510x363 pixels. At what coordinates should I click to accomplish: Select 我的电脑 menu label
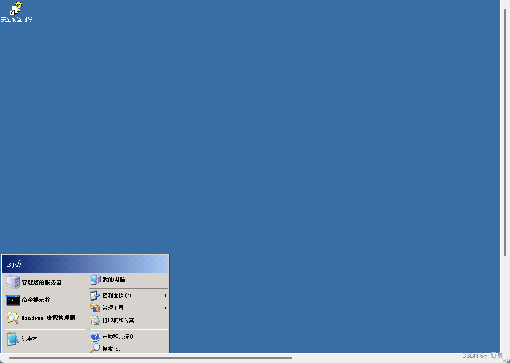click(x=114, y=280)
